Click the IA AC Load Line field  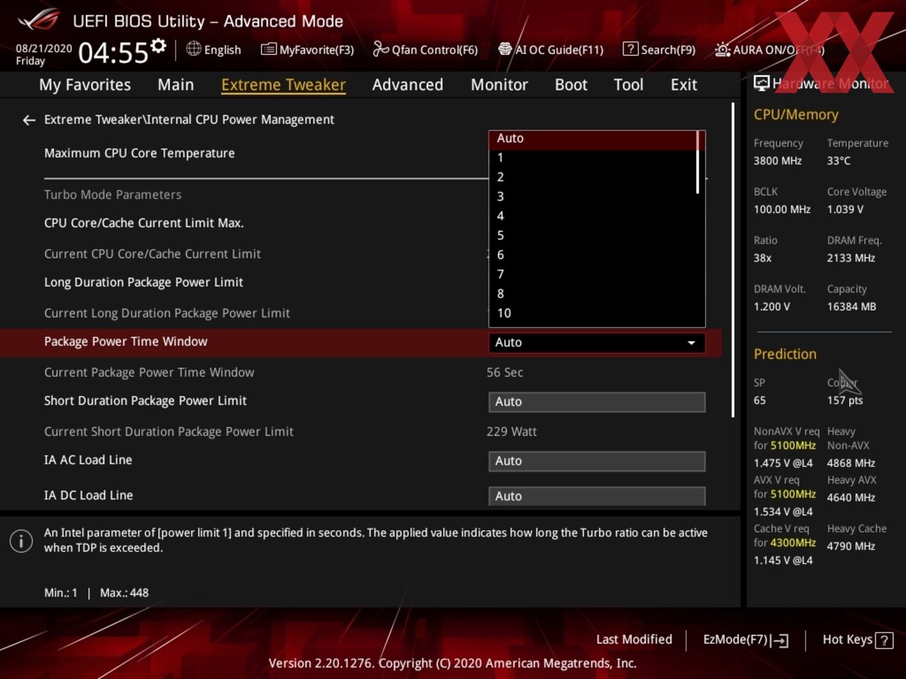coord(597,461)
